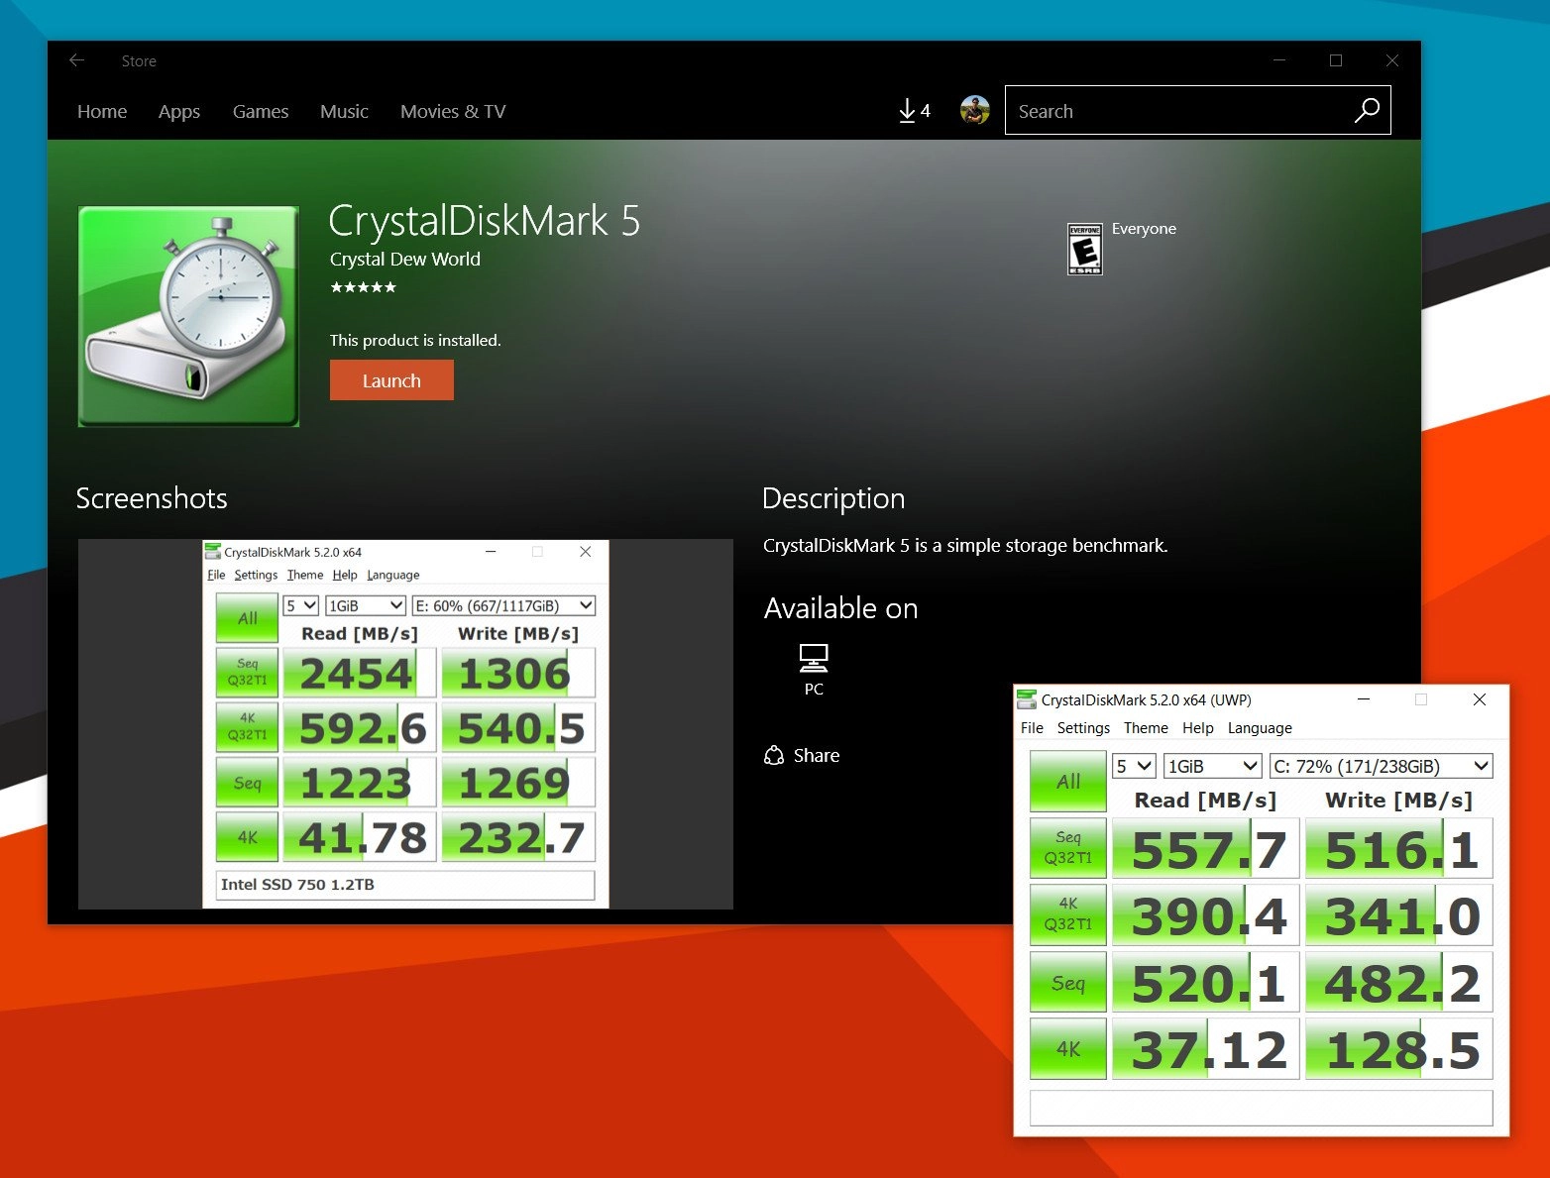Close the Store window
This screenshot has height=1178, width=1550.
(x=1392, y=60)
